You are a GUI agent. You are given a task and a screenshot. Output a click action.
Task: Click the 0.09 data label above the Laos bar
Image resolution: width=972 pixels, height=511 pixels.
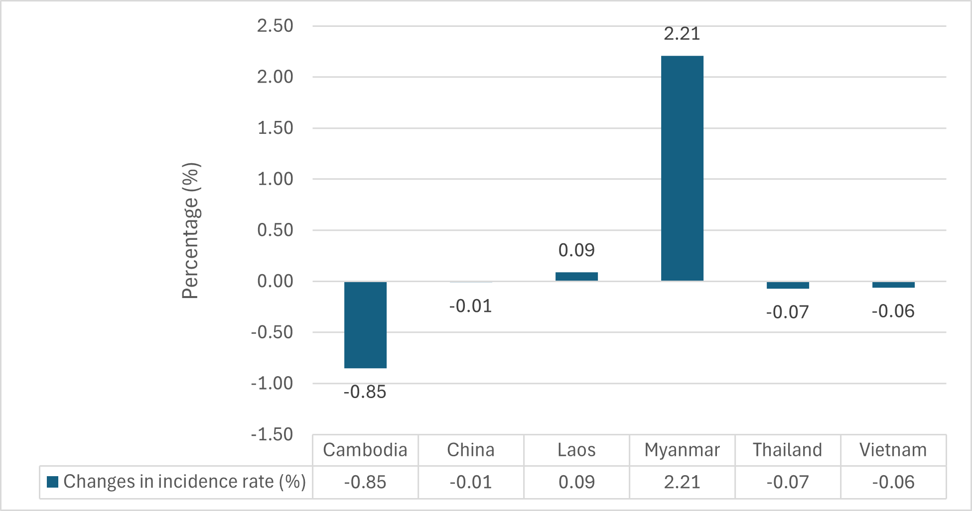(x=576, y=250)
